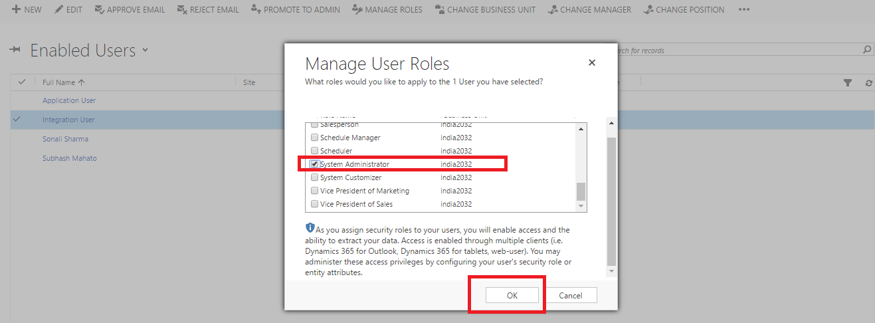The image size is (875, 323).
Task: Click the search magnifier icon
Action: (866, 50)
